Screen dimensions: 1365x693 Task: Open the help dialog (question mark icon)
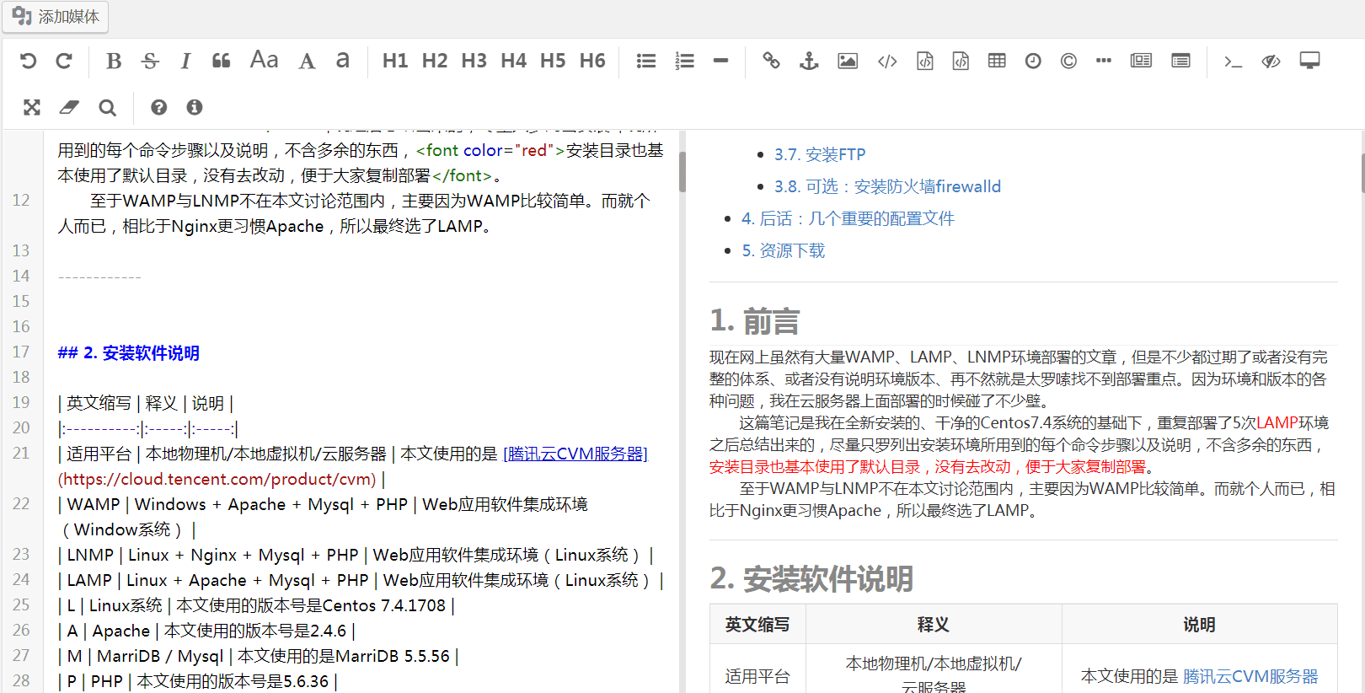tap(158, 107)
